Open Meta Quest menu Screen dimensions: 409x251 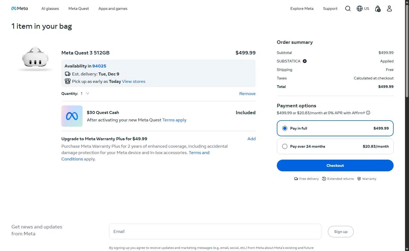tap(79, 8)
